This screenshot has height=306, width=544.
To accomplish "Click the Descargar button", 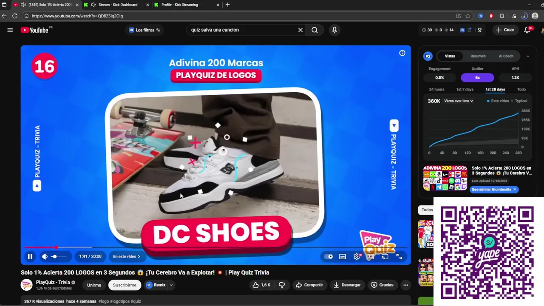I will tap(346, 285).
